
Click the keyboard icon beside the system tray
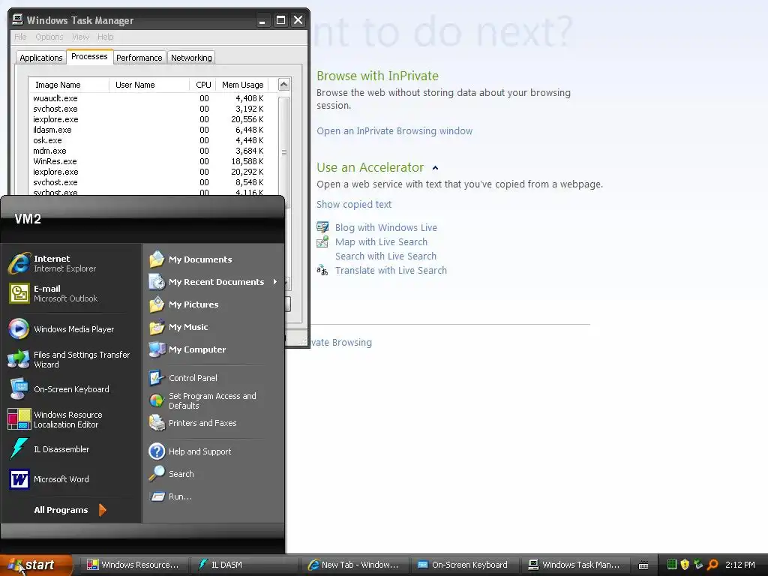click(x=643, y=565)
